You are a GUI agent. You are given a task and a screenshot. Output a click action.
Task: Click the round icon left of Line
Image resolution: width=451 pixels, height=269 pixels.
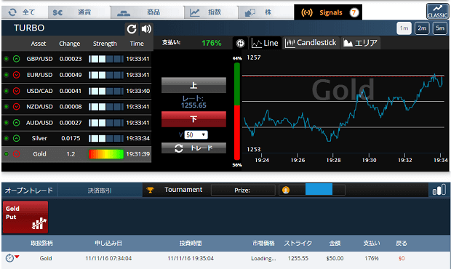pos(240,43)
